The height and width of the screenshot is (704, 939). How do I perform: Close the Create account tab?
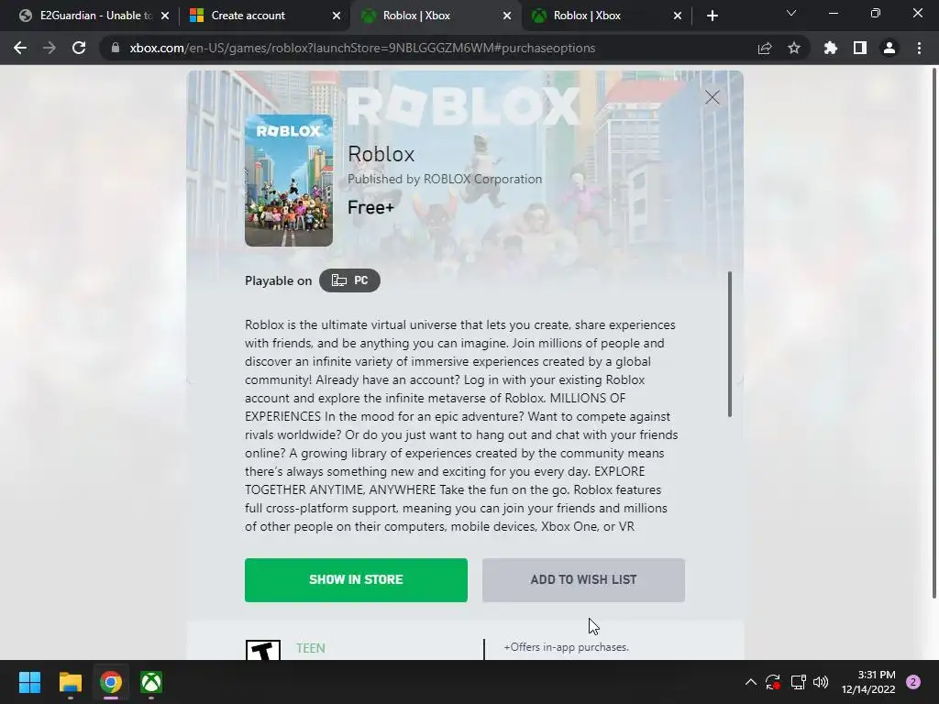coord(337,16)
